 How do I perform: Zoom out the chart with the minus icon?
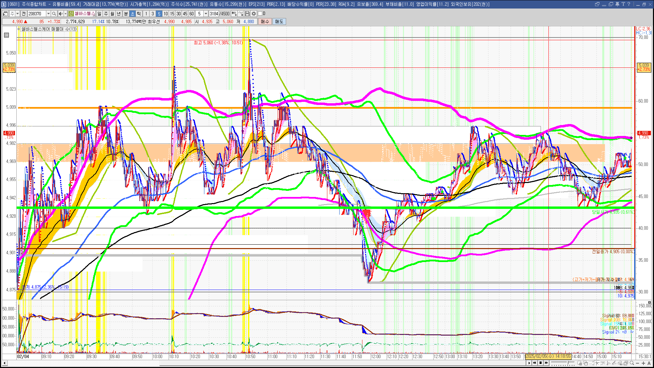coord(637,363)
